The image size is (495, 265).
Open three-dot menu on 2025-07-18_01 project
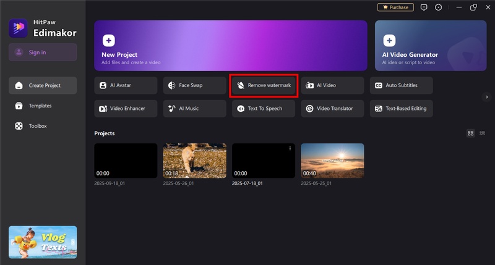[x=290, y=149]
